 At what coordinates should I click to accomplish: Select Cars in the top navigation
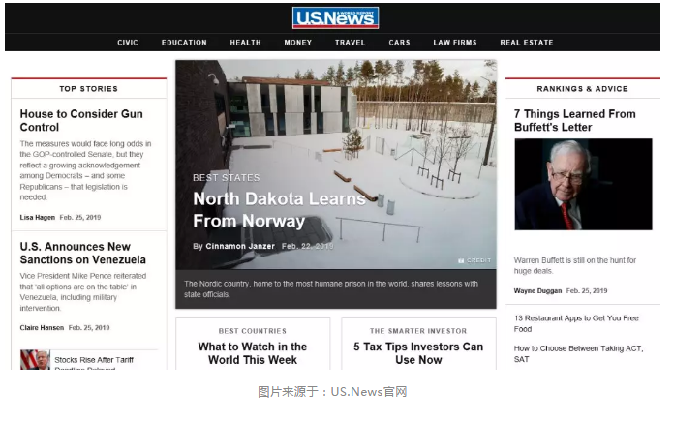pos(399,42)
